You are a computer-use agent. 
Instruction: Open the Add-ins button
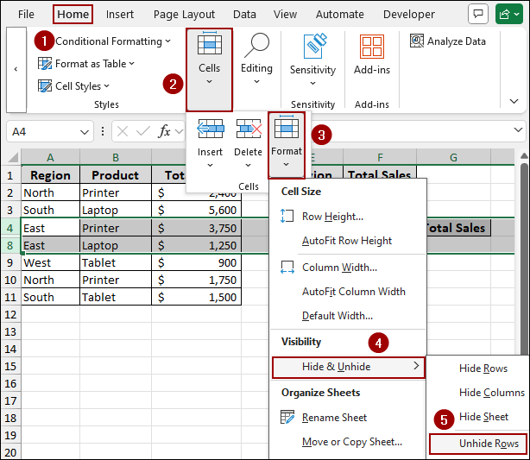(371, 58)
